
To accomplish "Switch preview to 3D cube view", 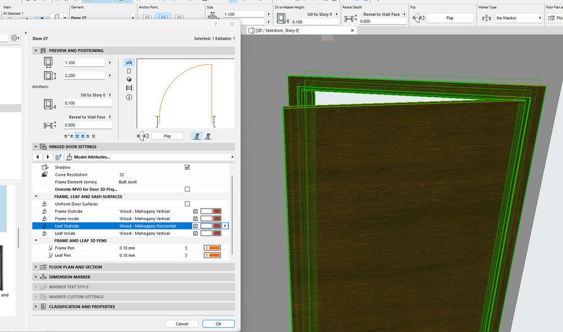I will coord(129,79).
